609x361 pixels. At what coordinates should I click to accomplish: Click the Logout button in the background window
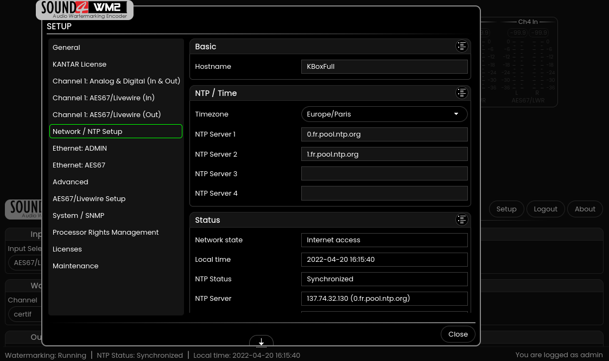click(545, 209)
